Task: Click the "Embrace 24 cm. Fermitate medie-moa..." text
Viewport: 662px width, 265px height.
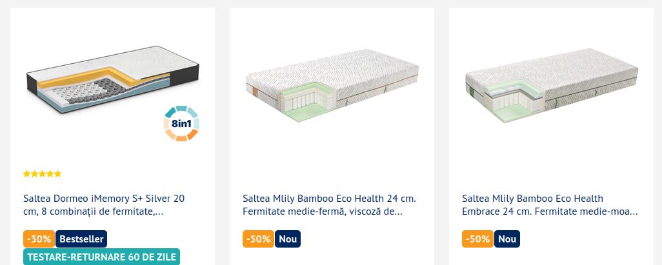Action: click(550, 211)
